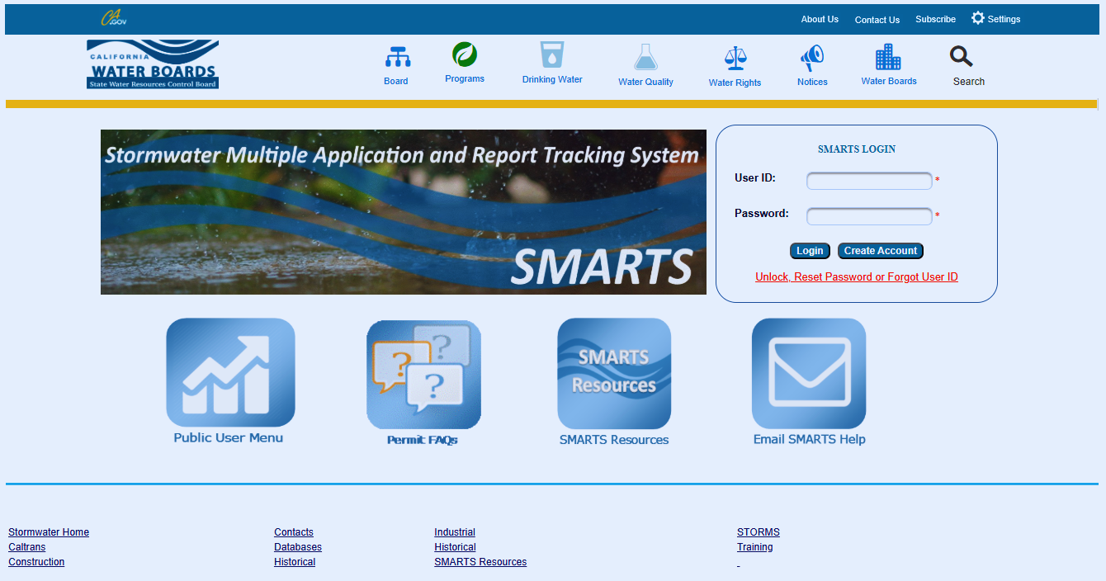Open the Email SMARTS Help envelope icon
1106x581 pixels.
click(x=809, y=373)
